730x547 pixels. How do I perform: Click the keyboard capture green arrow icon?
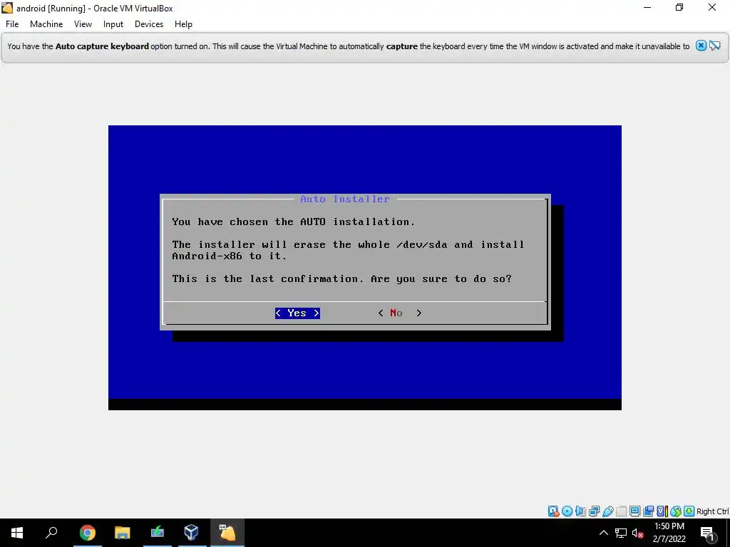tap(689, 511)
